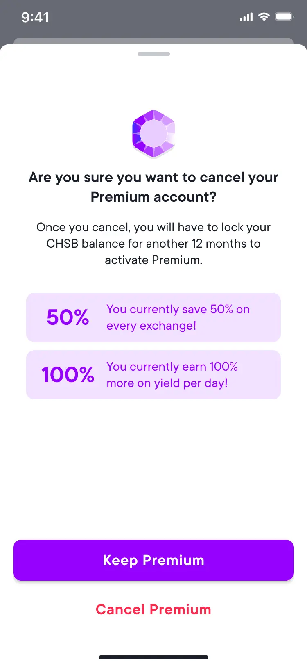Select the confirmation question heading text
Viewport: 307px width, 666px height.
153,187
